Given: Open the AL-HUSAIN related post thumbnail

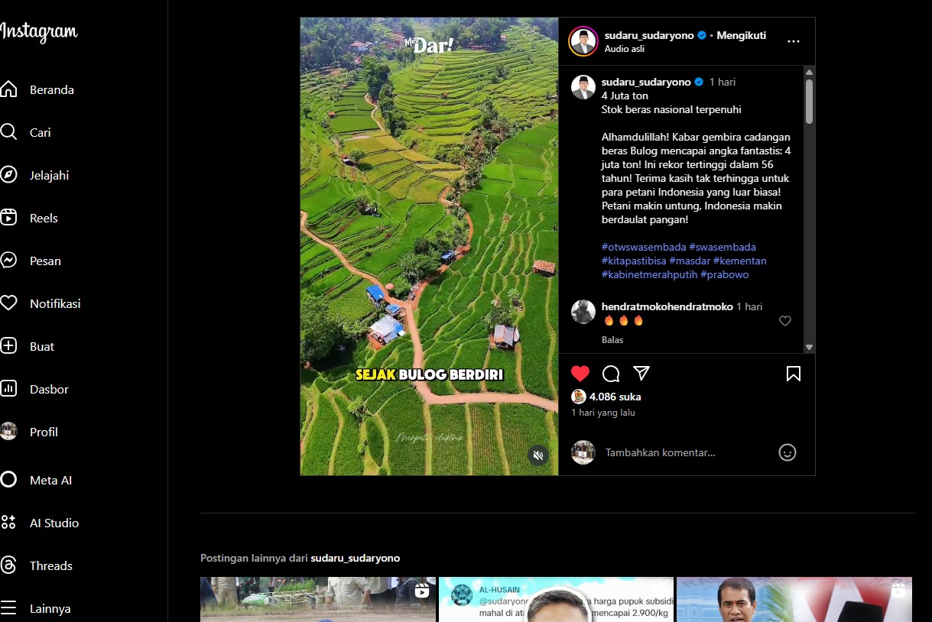Looking at the screenshot, I should pos(556,599).
